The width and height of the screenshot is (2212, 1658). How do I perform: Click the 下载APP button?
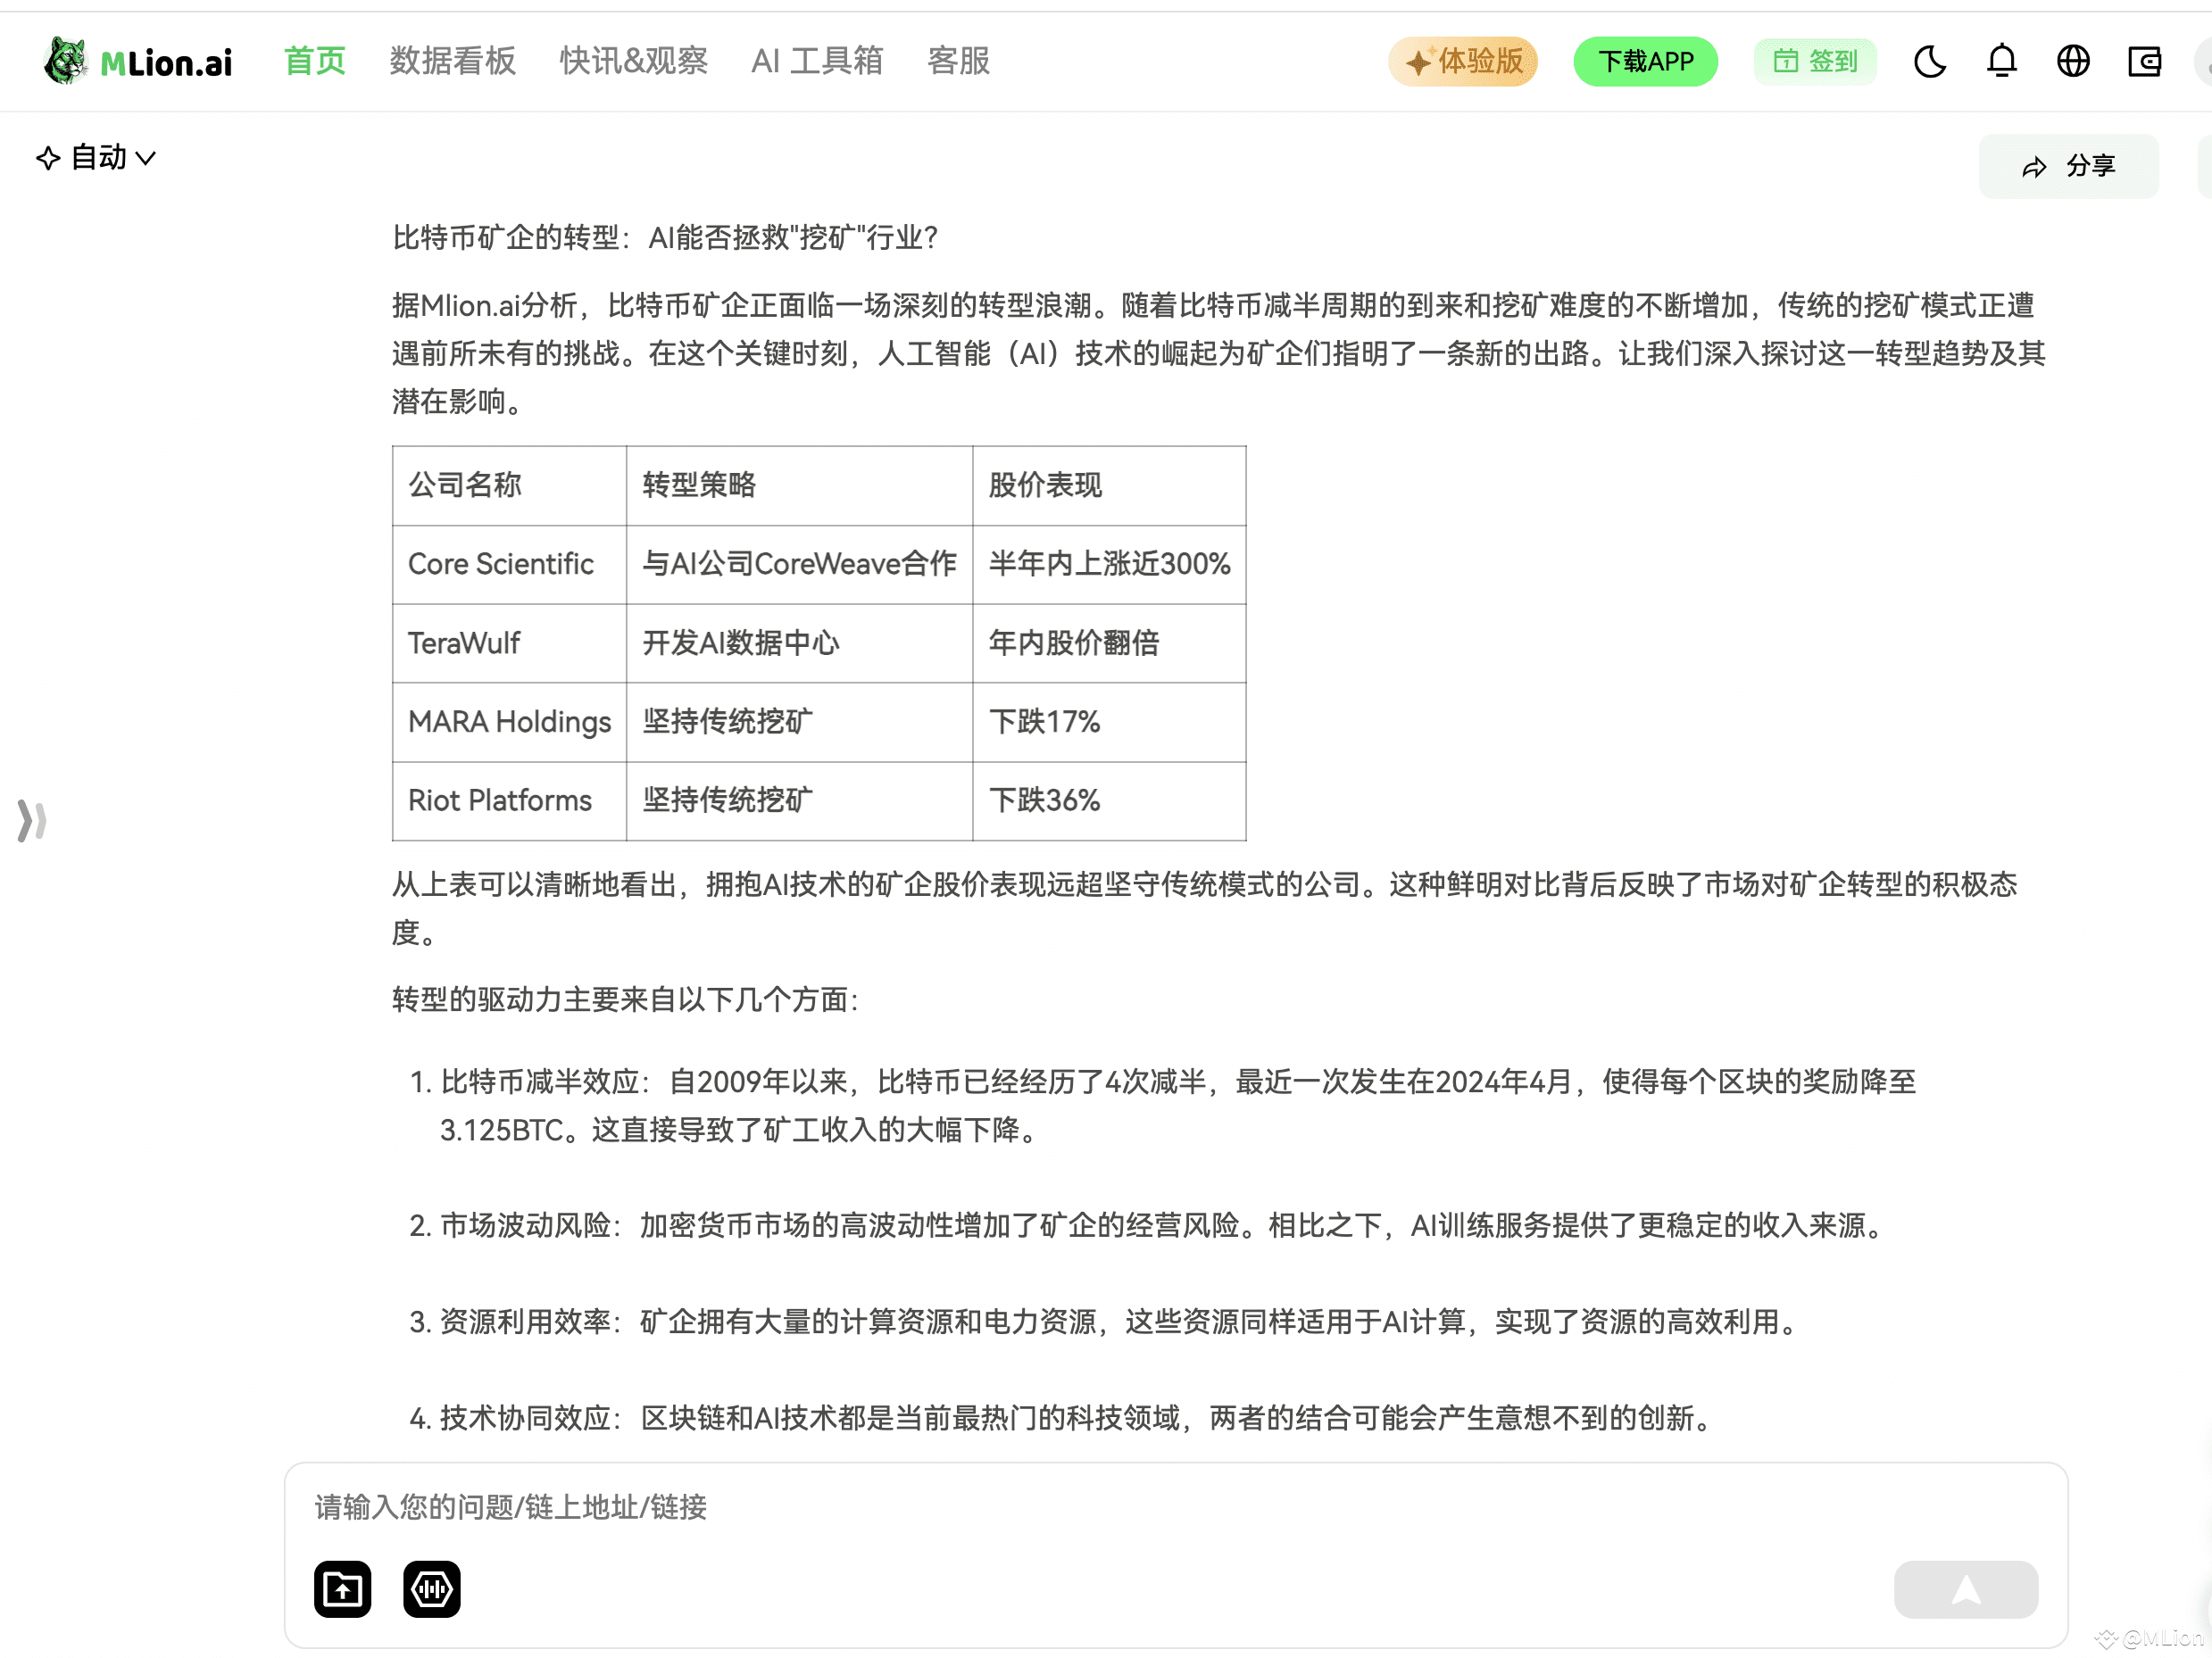1645,61
